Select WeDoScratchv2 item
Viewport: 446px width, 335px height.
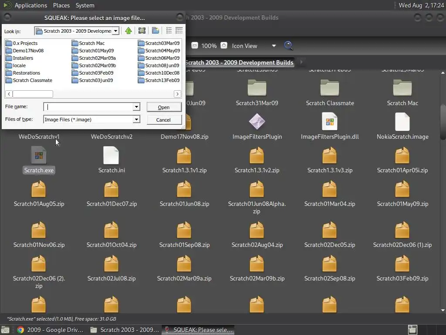111,137
